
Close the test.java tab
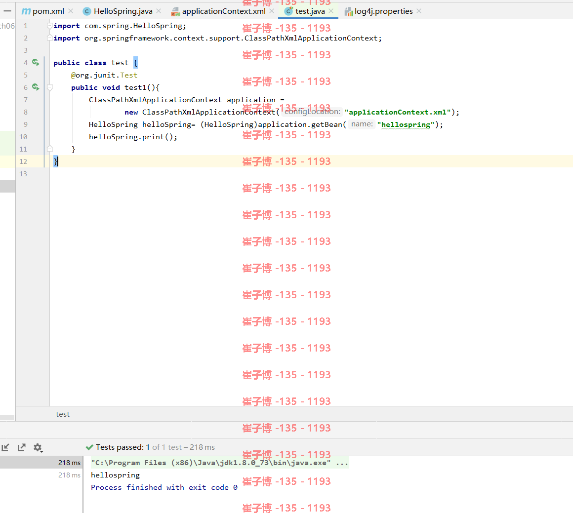click(x=331, y=11)
